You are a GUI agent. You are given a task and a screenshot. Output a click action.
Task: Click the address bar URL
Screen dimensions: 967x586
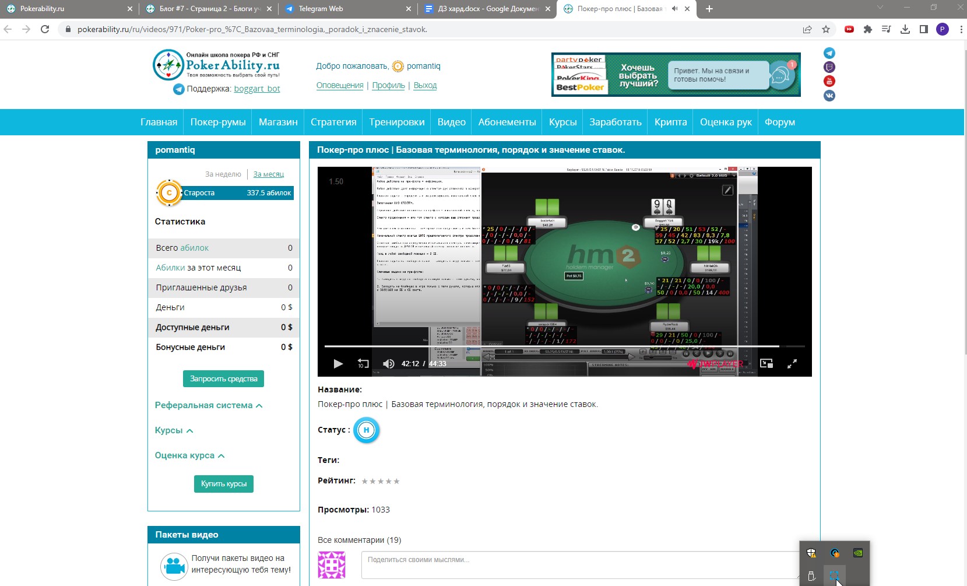[252, 29]
